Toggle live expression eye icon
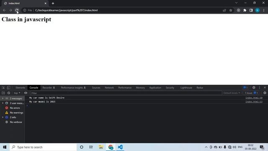 [x=26, y=93]
